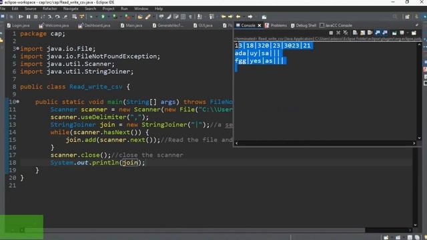Click the console scroll-right arrow
The width and height of the screenshot is (427, 240).
414,143
